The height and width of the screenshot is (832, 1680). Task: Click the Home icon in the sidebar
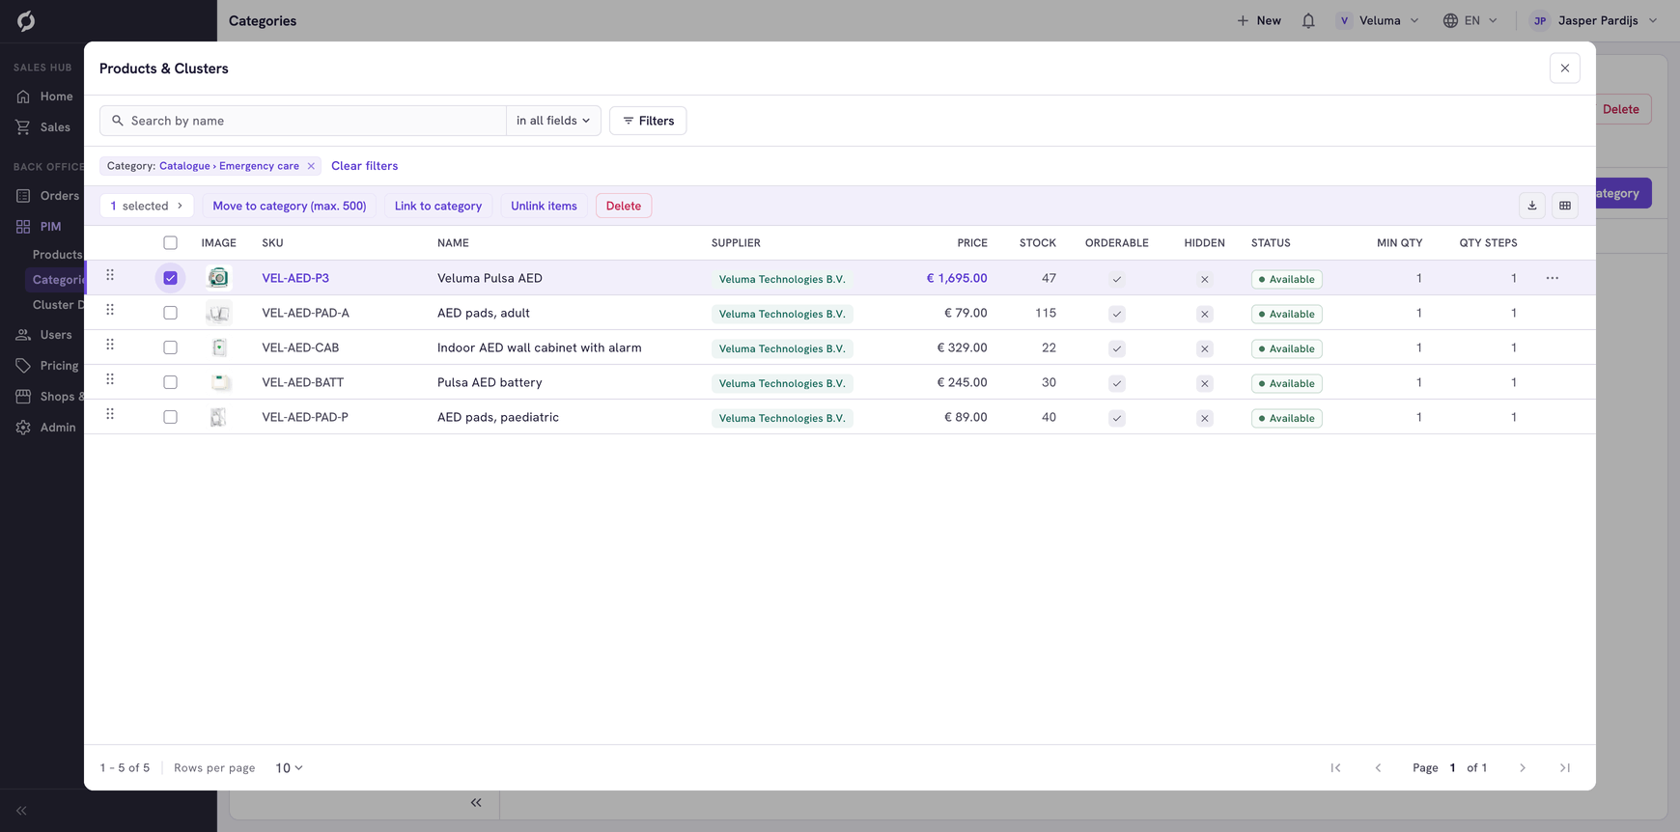[x=23, y=97]
